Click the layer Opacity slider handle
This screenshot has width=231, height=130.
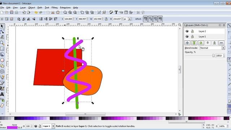click(x=213, y=56)
